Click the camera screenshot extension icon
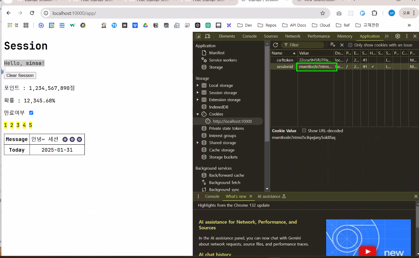Viewport: 419px width, 258px height. [x=339, y=13]
